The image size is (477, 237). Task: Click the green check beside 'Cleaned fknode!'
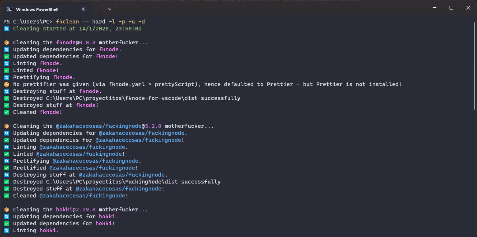tap(7, 112)
